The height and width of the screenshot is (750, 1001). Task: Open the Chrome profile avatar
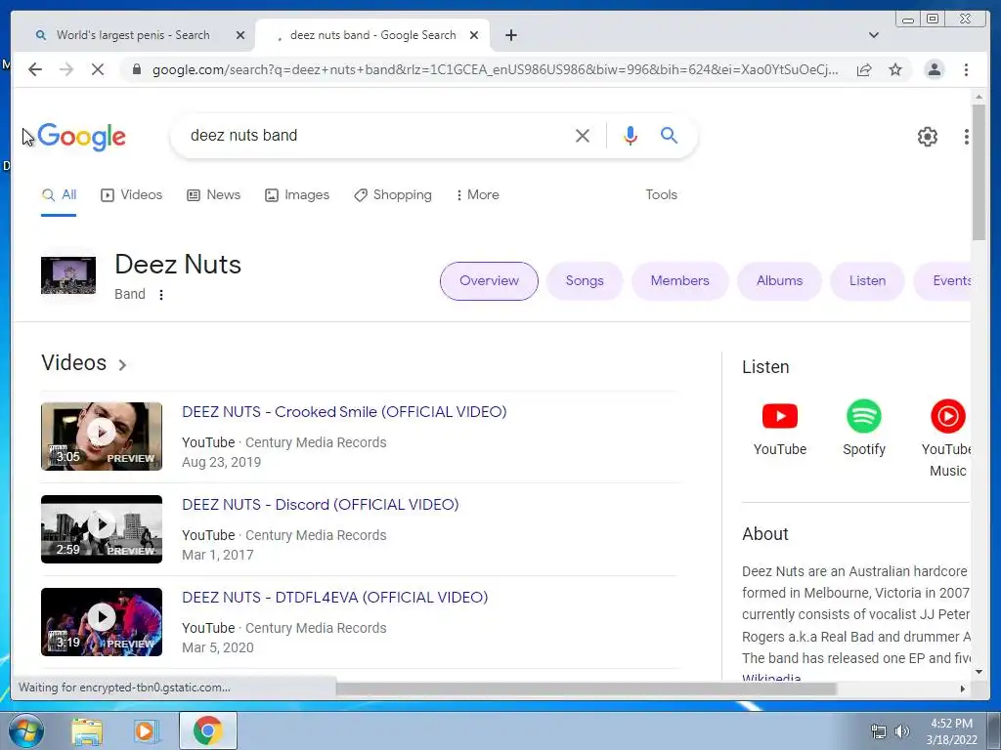[934, 69]
